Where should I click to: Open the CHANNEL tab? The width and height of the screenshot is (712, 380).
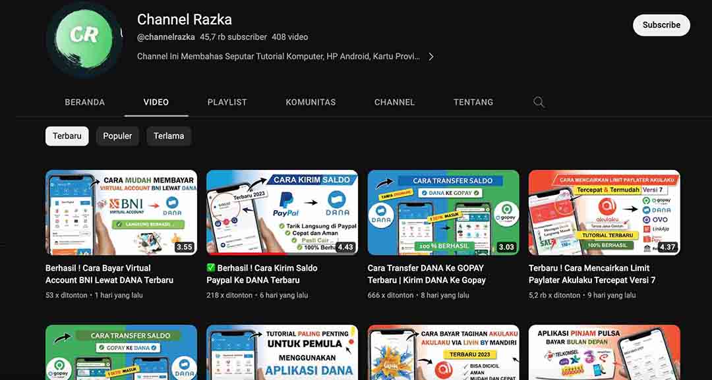pos(394,102)
